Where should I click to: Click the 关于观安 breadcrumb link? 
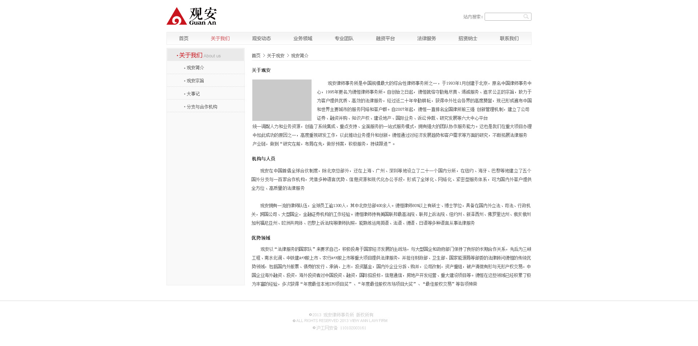point(276,56)
